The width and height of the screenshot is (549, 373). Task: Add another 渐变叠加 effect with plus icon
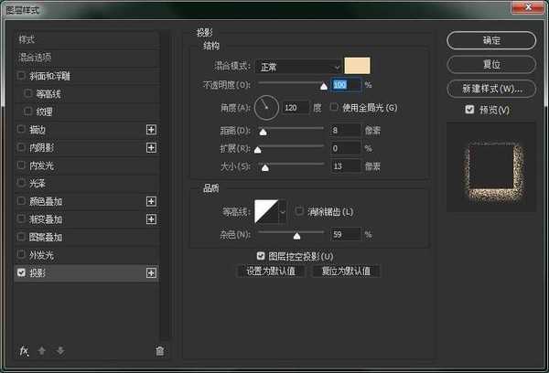pos(151,219)
